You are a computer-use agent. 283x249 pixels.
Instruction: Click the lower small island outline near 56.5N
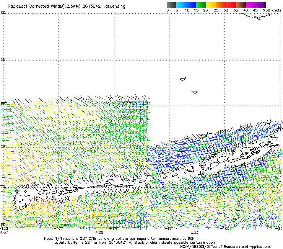[x=195, y=92]
